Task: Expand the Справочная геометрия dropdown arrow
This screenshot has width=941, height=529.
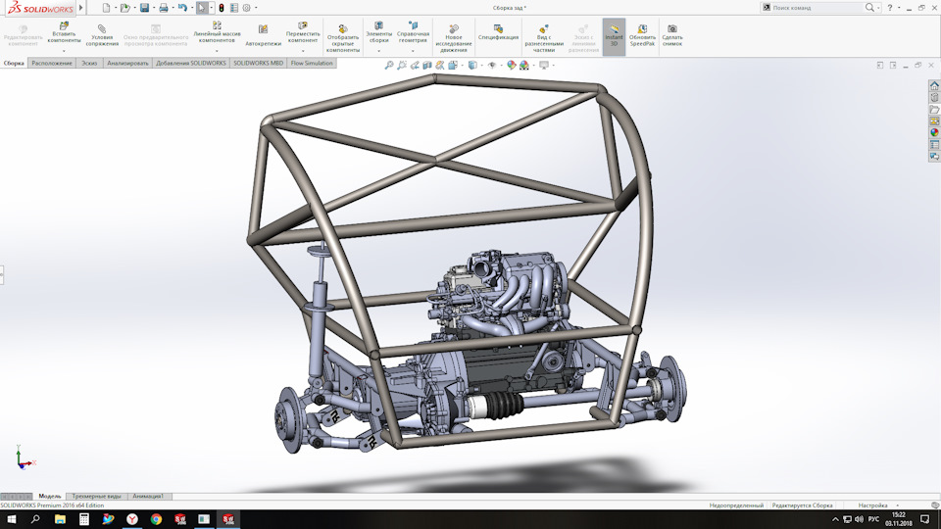Action: click(413, 51)
